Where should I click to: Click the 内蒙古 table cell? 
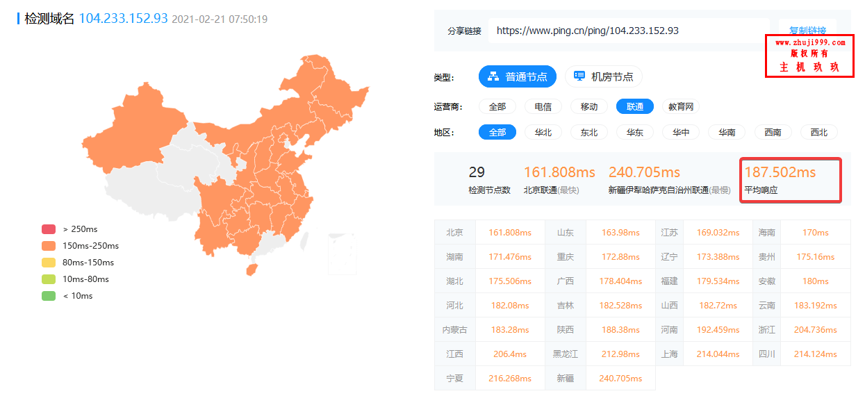(x=455, y=330)
